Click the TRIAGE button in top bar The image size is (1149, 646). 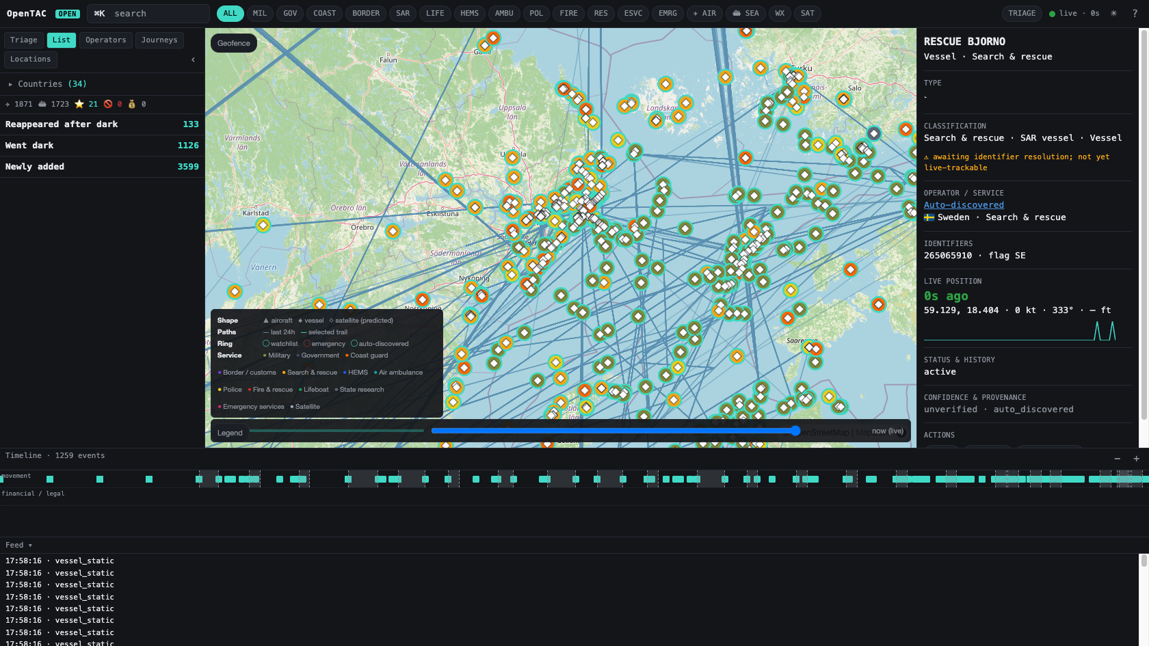(1022, 14)
